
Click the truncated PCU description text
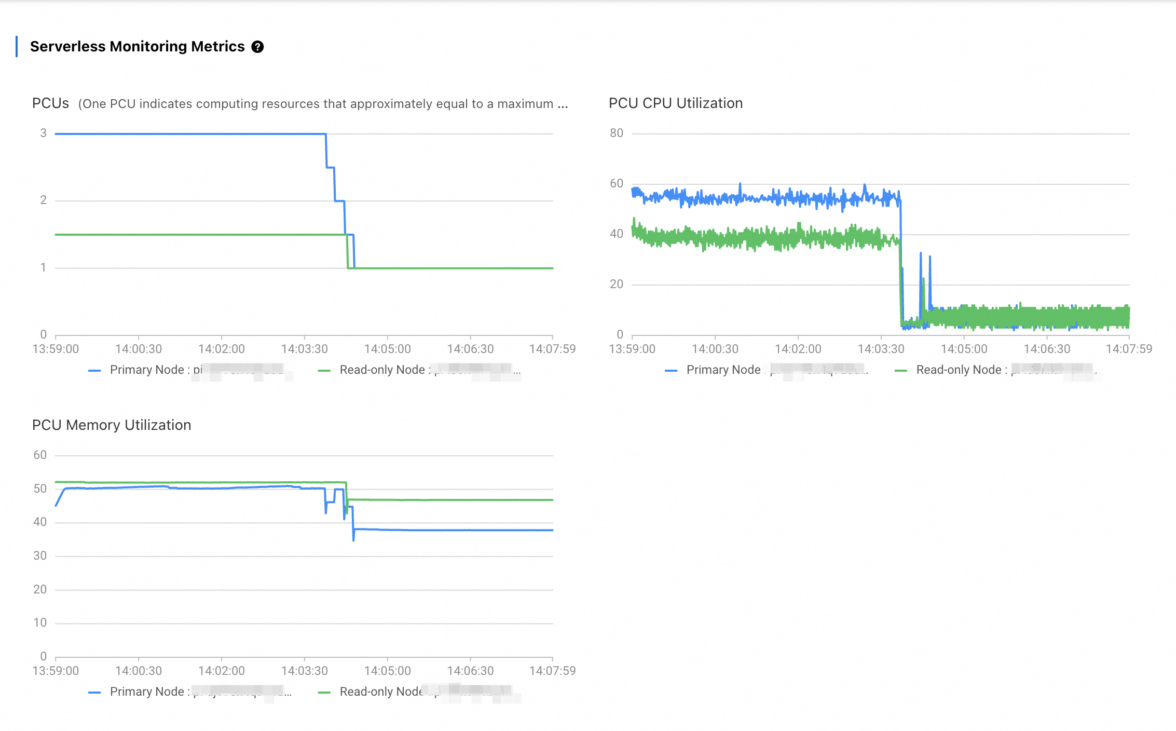click(x=323, y=104)
